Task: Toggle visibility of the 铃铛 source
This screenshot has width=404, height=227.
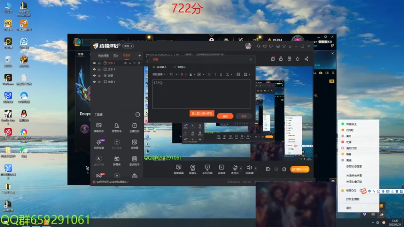Action: 94,75
